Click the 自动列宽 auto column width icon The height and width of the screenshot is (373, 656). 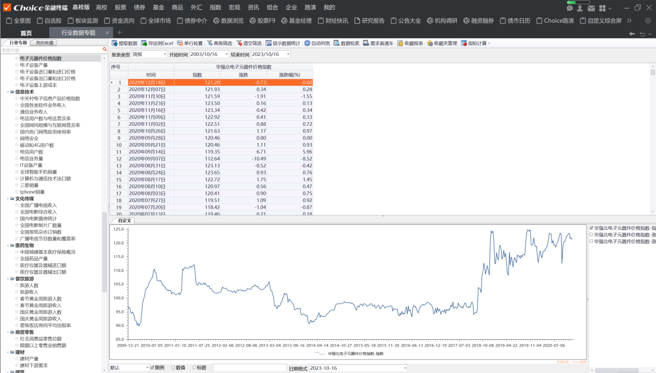(307, 44)
